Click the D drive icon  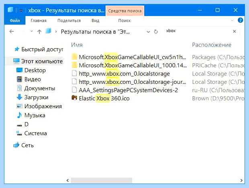tap(19, 125)
